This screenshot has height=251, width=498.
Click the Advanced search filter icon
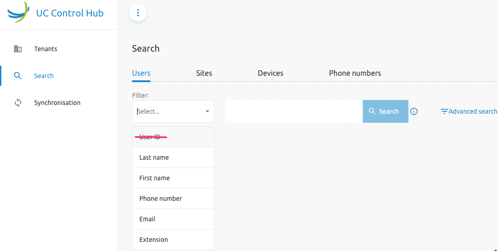coord(444,111)
